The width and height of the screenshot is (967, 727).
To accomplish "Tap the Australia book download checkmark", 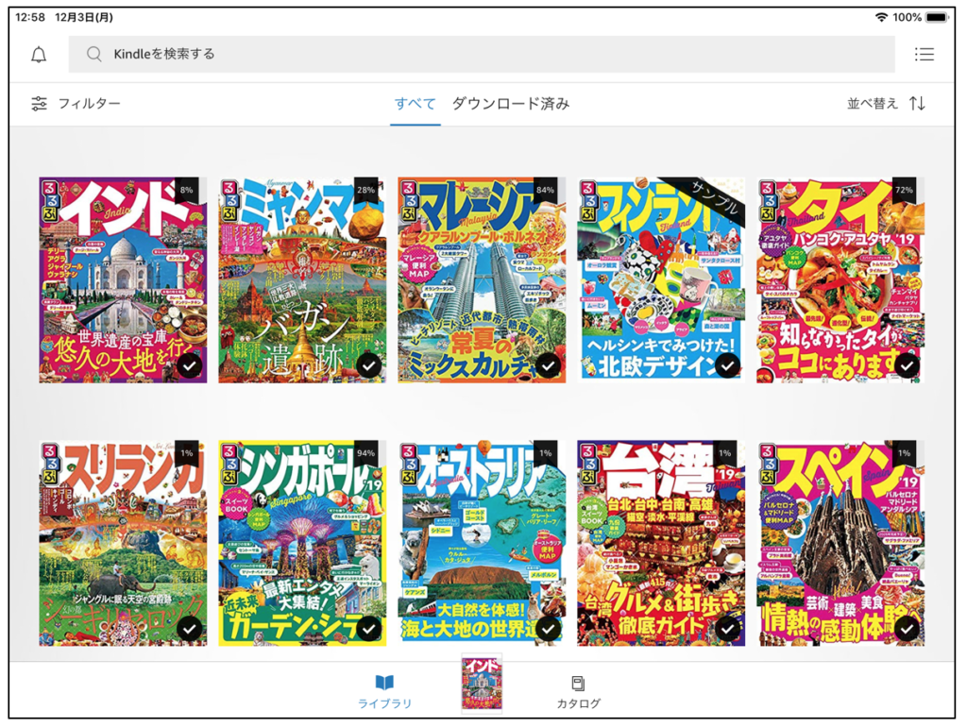I will pos(549,629).
